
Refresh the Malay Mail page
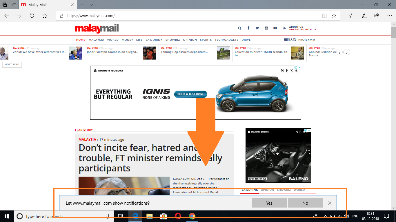[32, 16]
